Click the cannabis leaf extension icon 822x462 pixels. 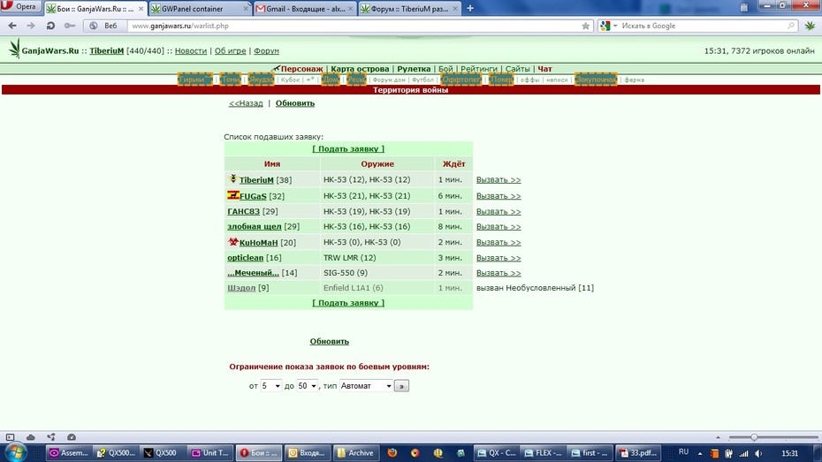(810, 26)
